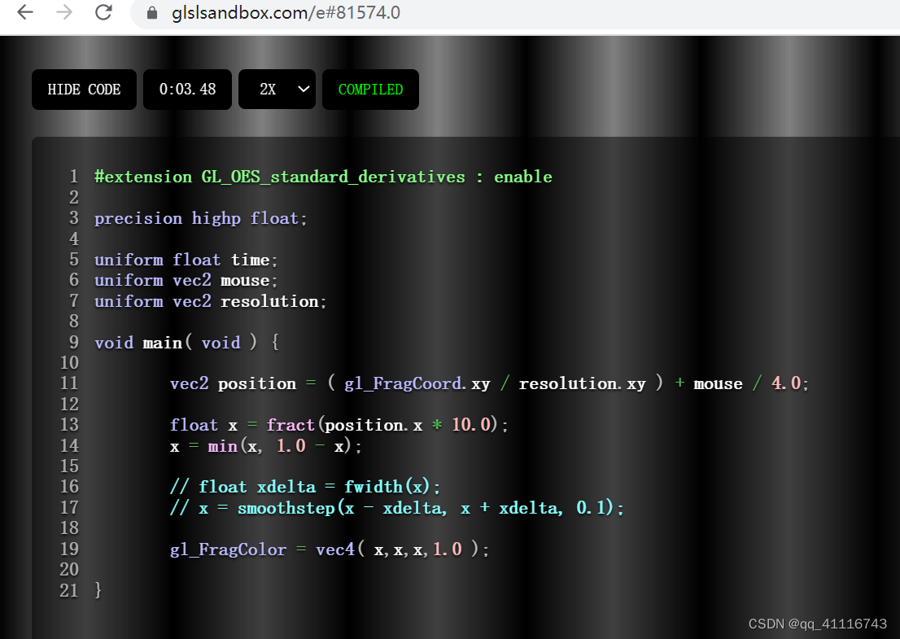This screenshot has height=639, width=900.
Task: Click the browser back navigation arrow
Action: [24, 13]
